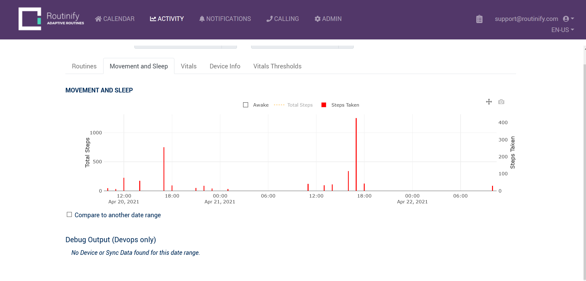Viewport: 586px width, 281px height.
Task: Click the Routinify logo
Action: tap(51, 19)
